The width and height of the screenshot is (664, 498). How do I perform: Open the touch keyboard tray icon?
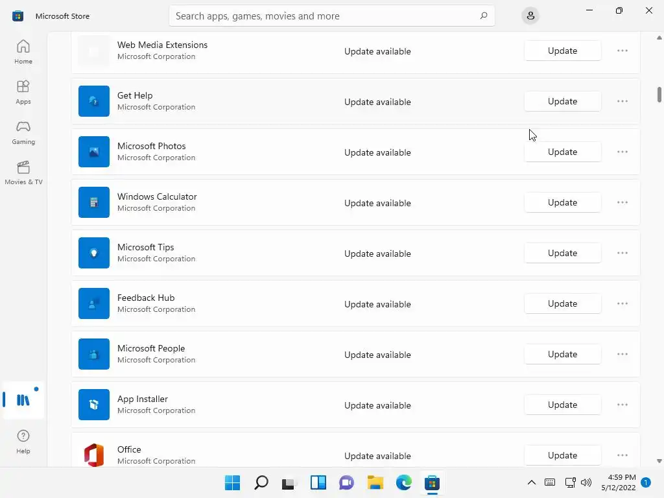click(x=550, y=482)
